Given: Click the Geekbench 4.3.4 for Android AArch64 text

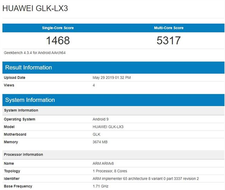Looking at the screenshot, I should 35,53.
